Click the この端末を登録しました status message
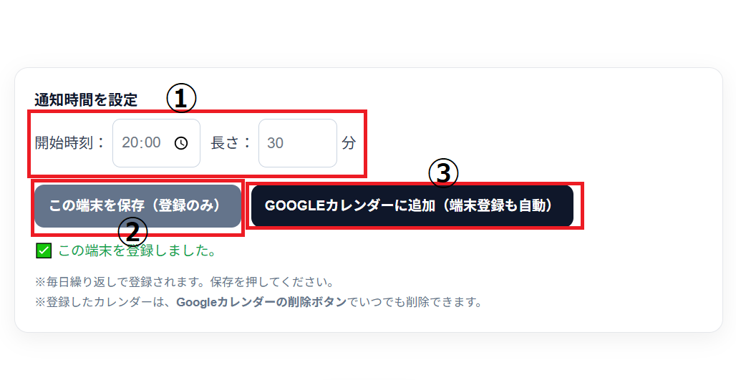The width and height of the screenshot is (736, 380). coord(137,250)
